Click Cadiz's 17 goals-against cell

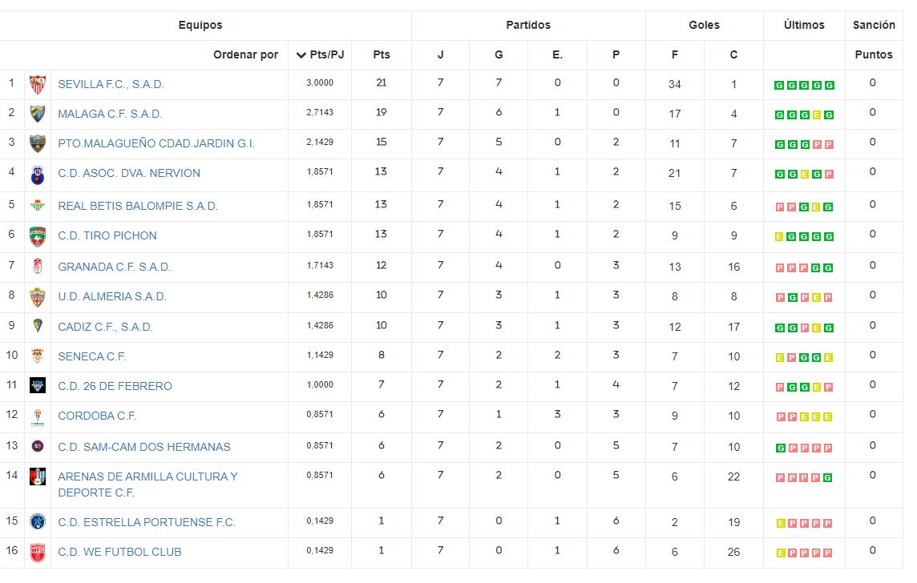(734, 327)
